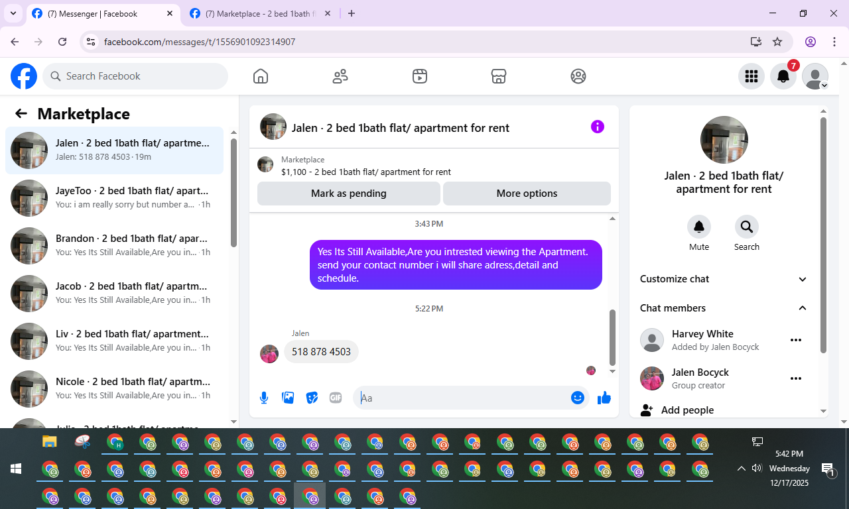The height and width of the screenshot is (509, 849).
Task: Expand the Customize chat section
Action: tap(724, 279)
